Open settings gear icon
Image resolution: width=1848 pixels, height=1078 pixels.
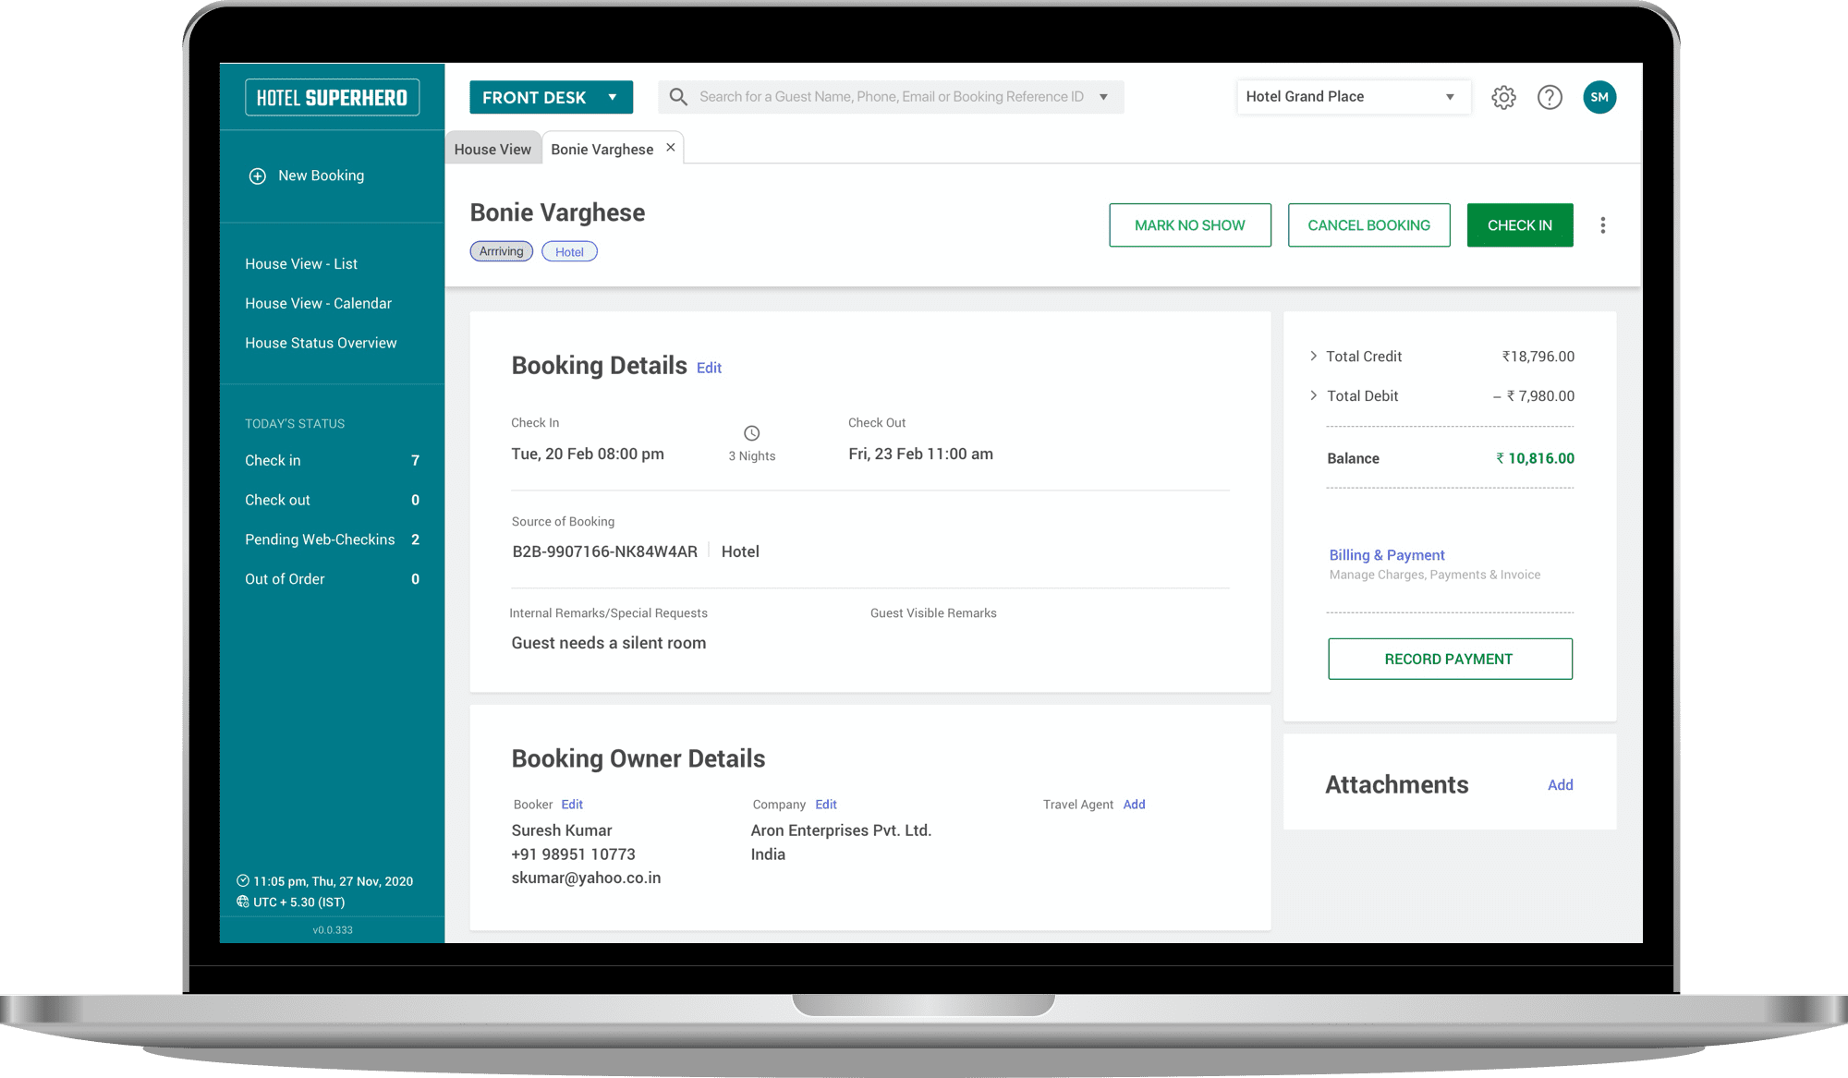click(1503, 97)
